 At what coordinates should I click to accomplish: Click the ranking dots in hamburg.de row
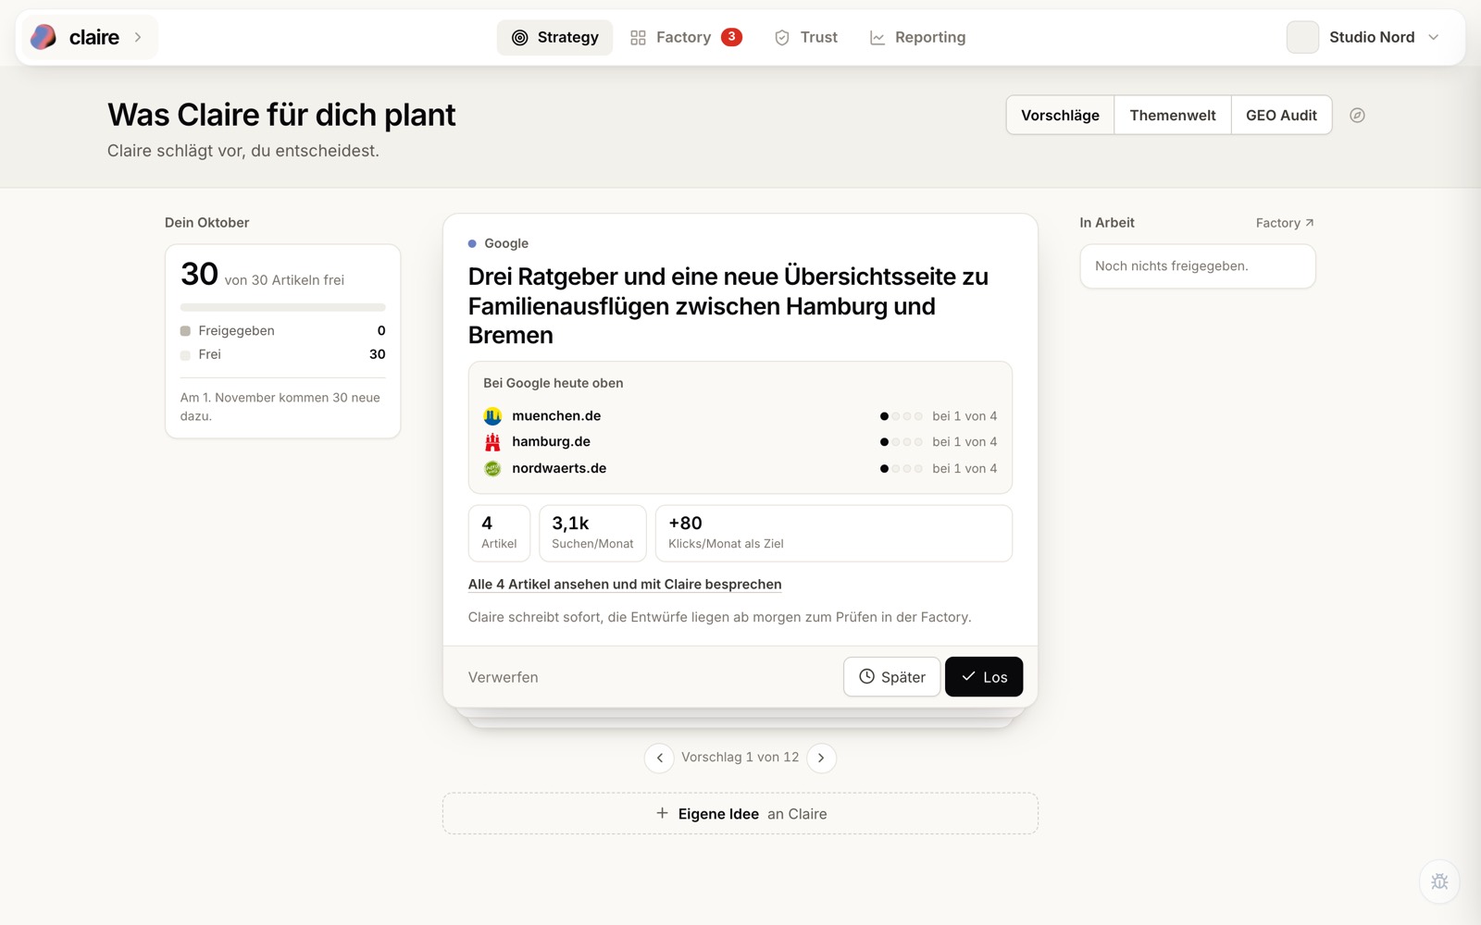(901, 442)
